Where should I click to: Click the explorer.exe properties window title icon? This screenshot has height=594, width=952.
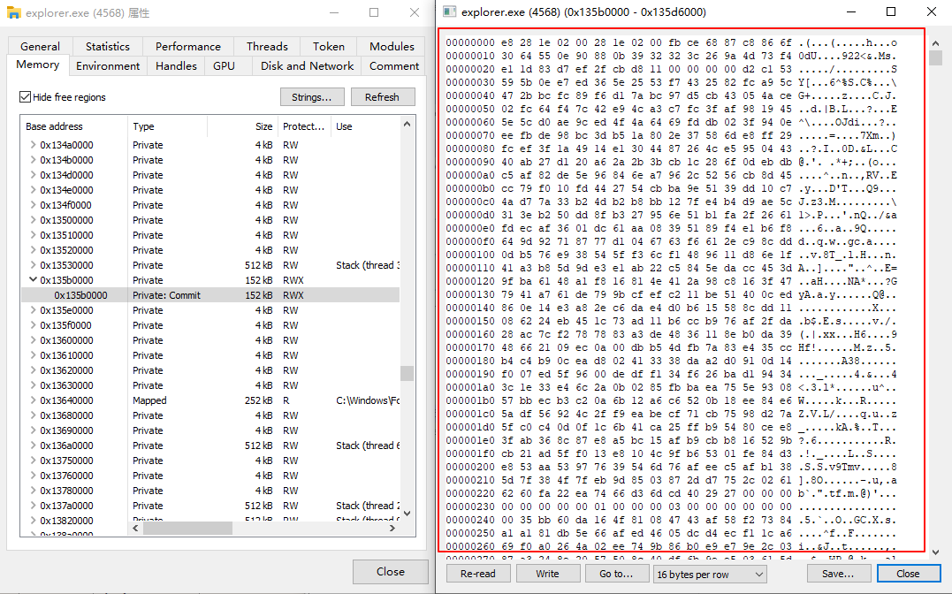tap(13, 12)
